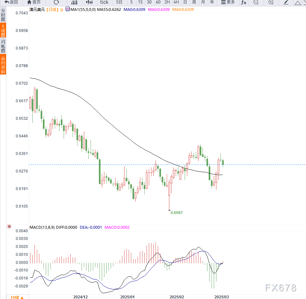Open the 更多 more menu
The height and width of the screenshot is (299, 306).
(228, 2)
